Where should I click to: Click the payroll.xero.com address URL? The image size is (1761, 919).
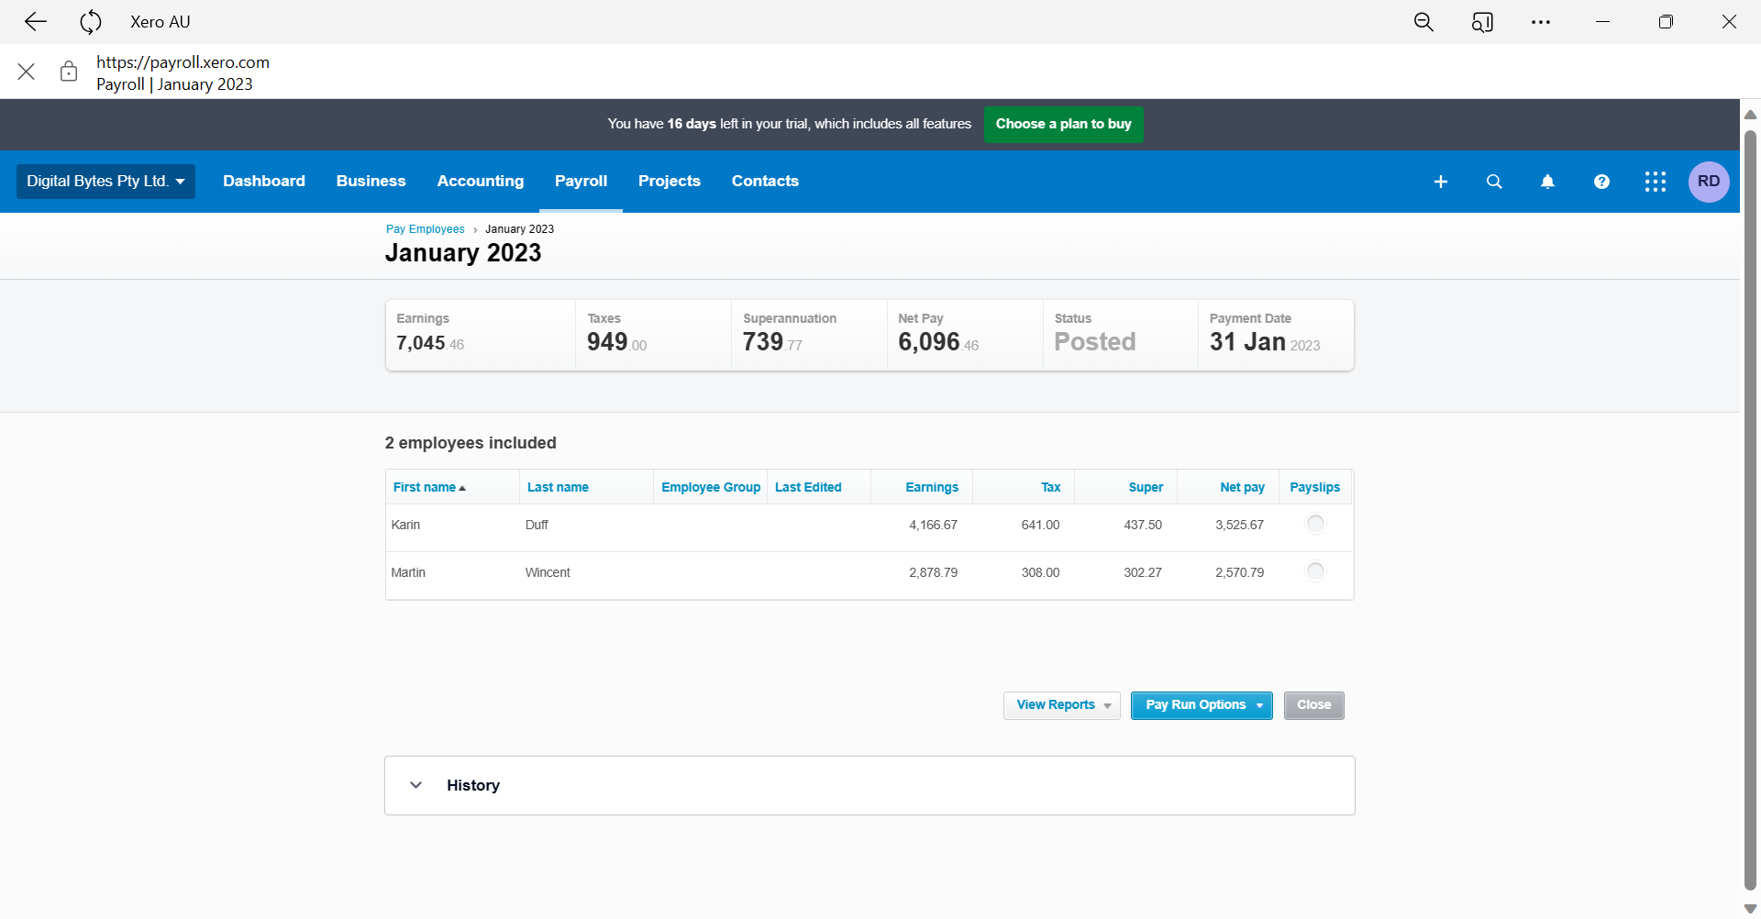pyautogui.click(x=183, y=62)
